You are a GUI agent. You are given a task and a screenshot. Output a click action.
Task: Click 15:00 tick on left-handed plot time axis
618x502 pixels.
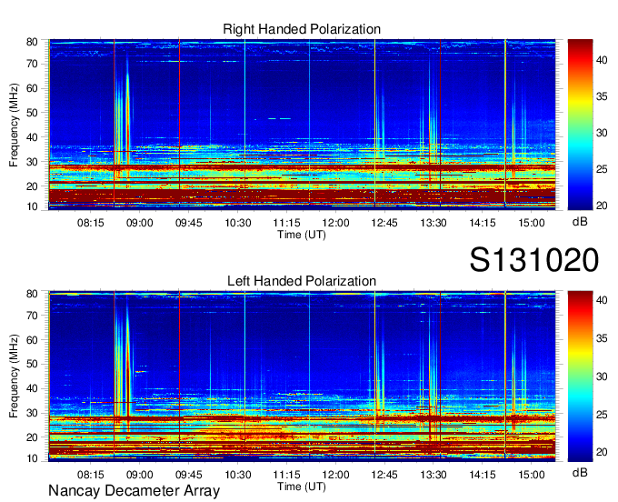pyautogui.click(x=532, y=475)
